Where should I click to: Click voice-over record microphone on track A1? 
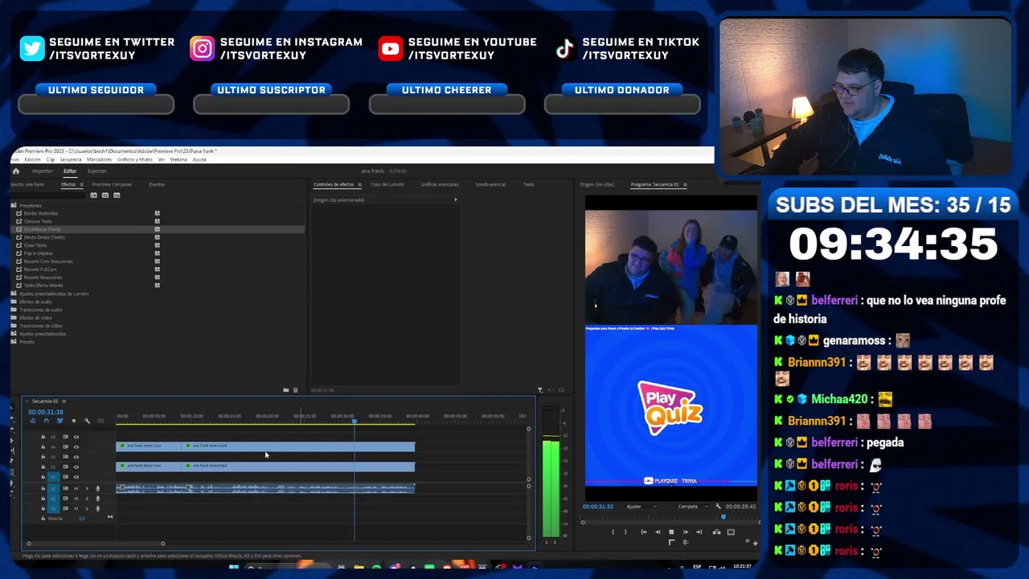point(98,488)
